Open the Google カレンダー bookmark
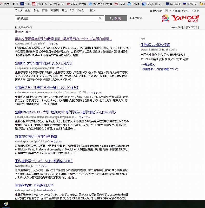 (153, 4)
